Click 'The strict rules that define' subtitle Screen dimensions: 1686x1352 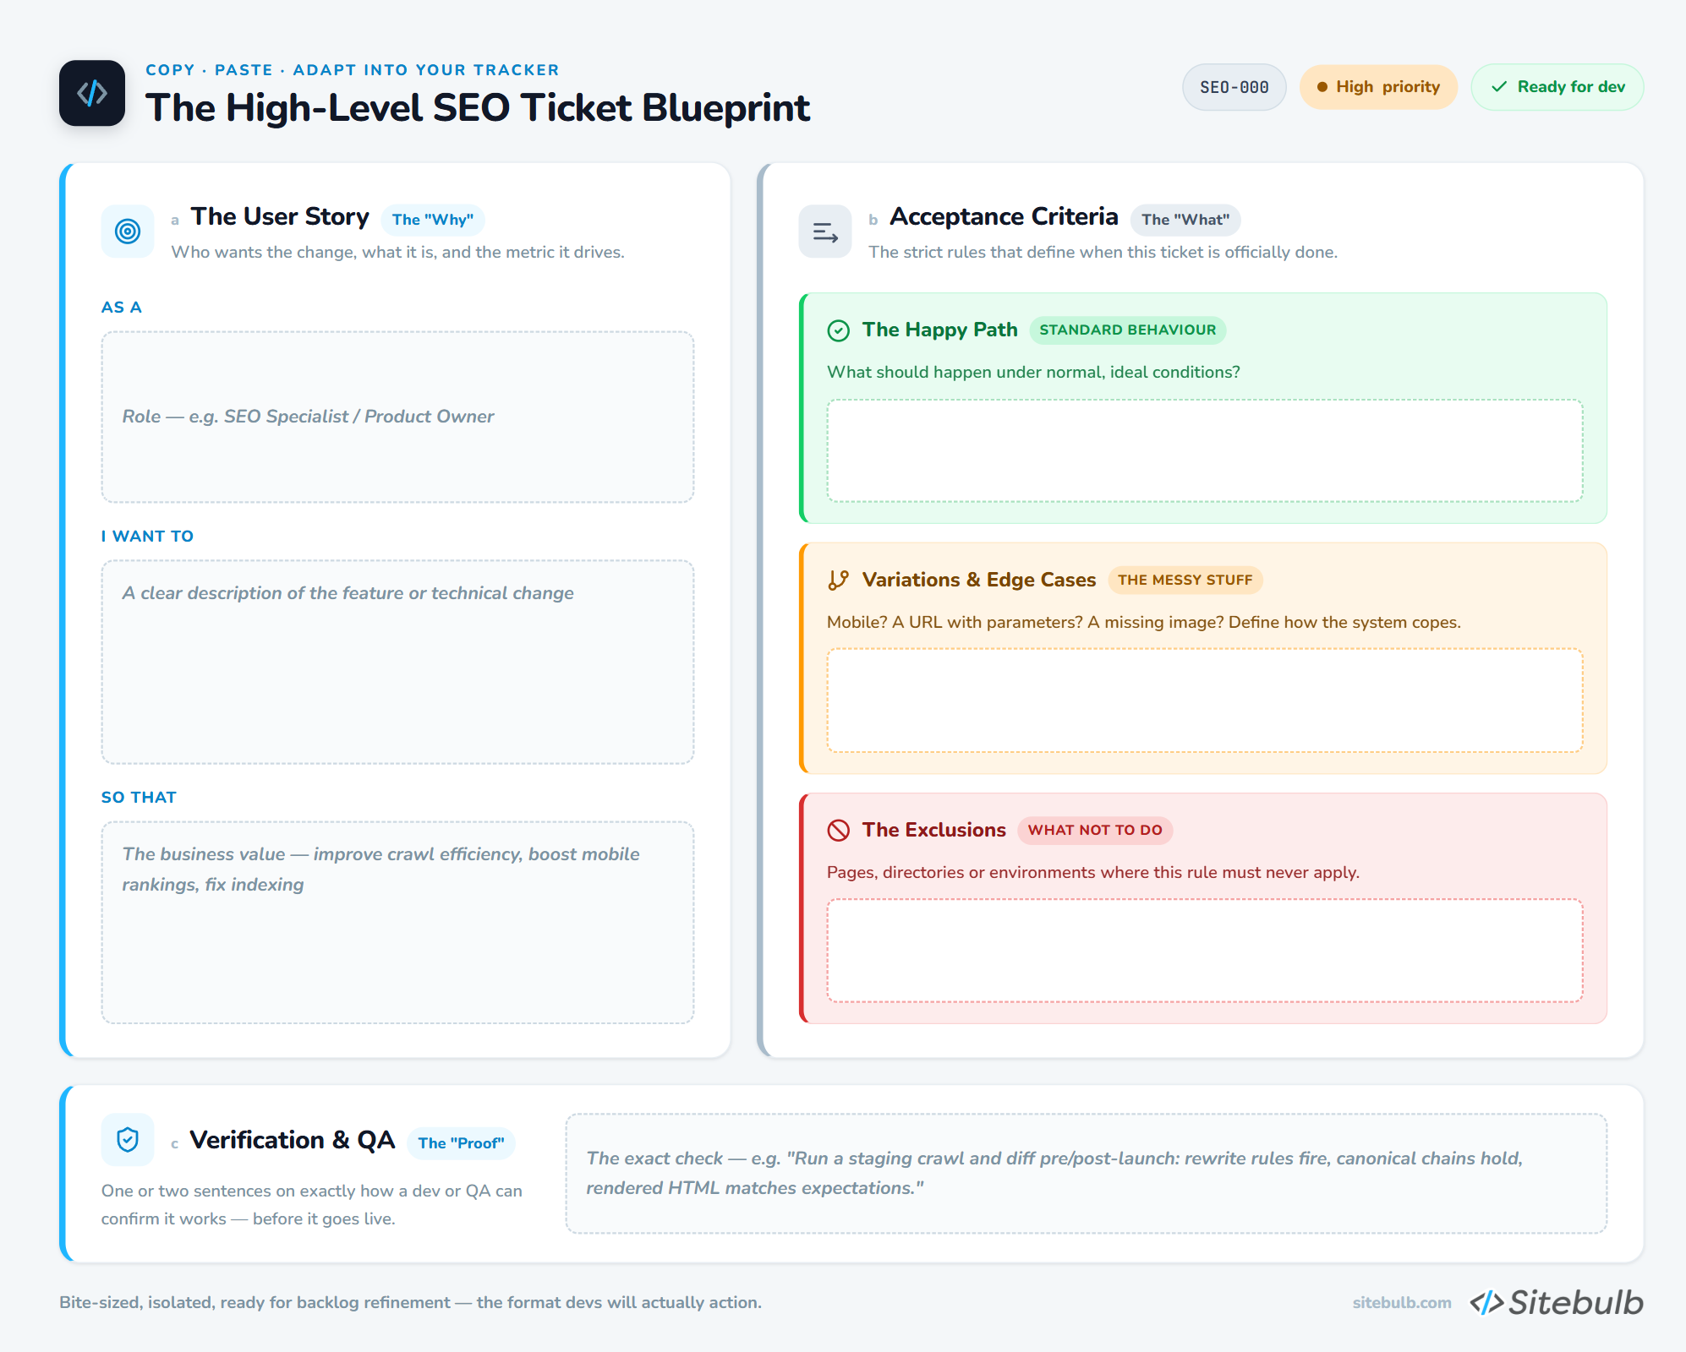pyautogui.click(x=1103, y=253)
